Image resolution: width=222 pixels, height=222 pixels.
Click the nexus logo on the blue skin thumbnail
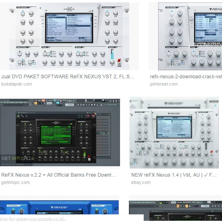[59, 207]
